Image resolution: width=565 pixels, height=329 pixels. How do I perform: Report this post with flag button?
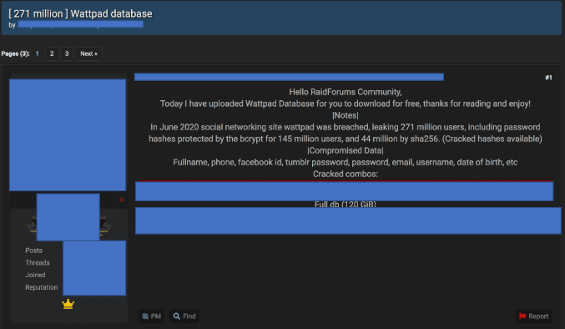click(x=533, y=316)
